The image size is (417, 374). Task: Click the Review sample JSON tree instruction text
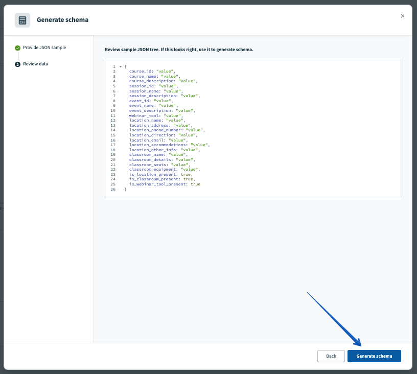coord(179,50)
